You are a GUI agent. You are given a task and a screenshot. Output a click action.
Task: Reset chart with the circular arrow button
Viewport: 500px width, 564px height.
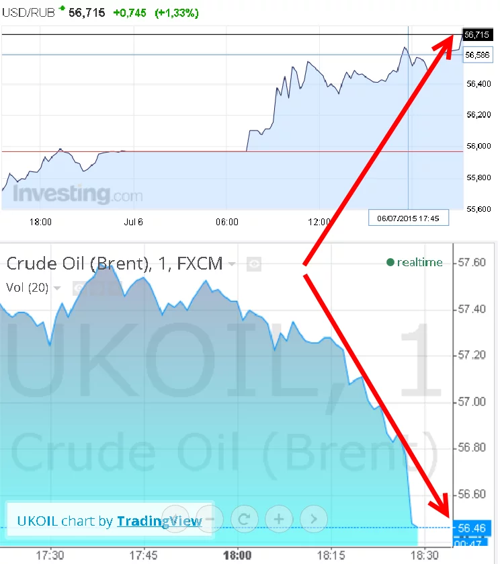click(244, 519)
